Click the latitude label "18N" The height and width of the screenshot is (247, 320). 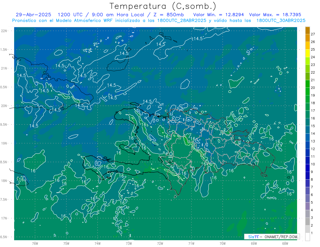click(5, 181)
